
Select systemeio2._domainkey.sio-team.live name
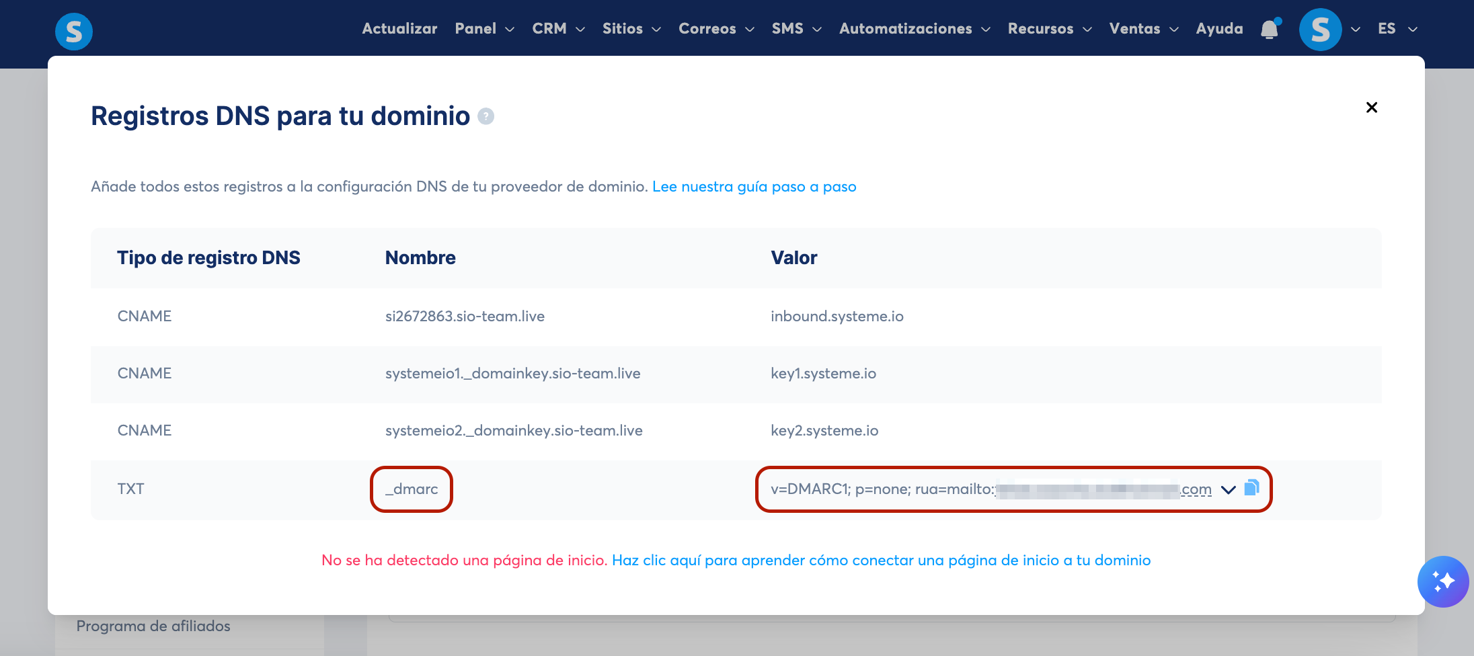pos(514,431)
